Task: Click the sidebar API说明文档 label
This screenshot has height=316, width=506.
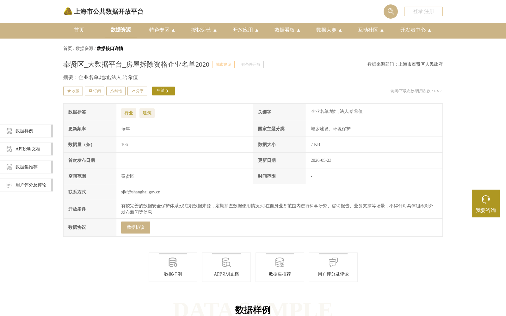Action: pyautogui.click(x=28, y=149)
